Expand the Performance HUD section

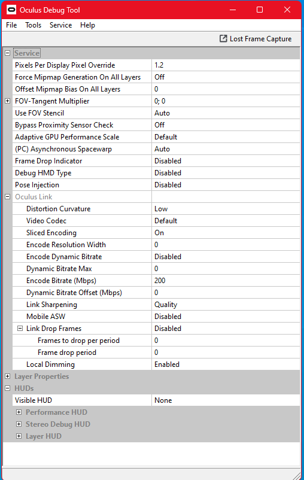point(19,412)
